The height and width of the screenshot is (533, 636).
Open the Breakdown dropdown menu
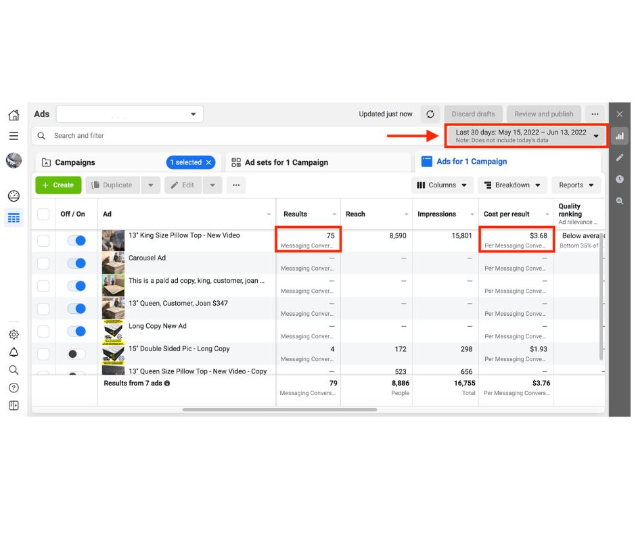512,185
